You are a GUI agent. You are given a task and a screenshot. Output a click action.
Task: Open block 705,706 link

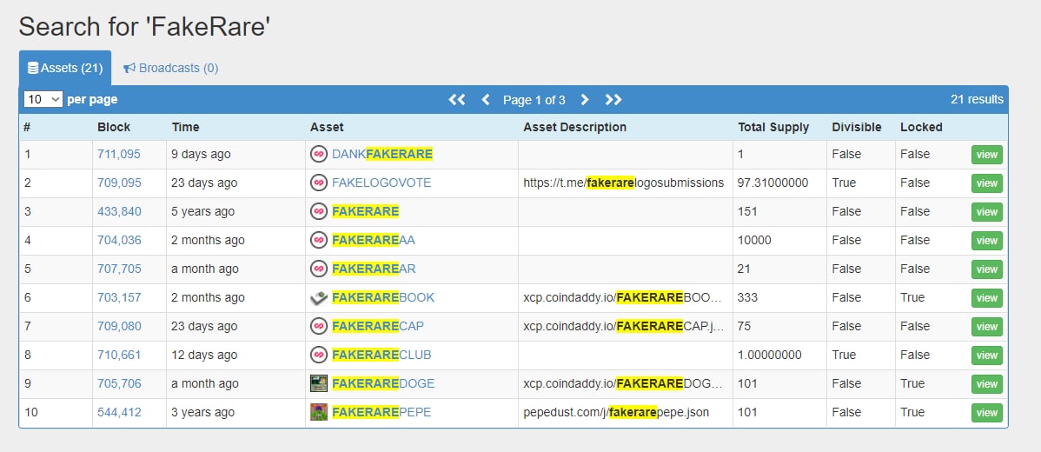click(119, 383)
